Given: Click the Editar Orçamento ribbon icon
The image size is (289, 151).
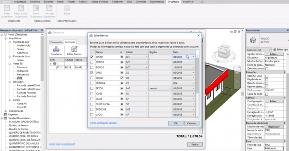Looking at the screenshot, I should click(x=7, y=8).
